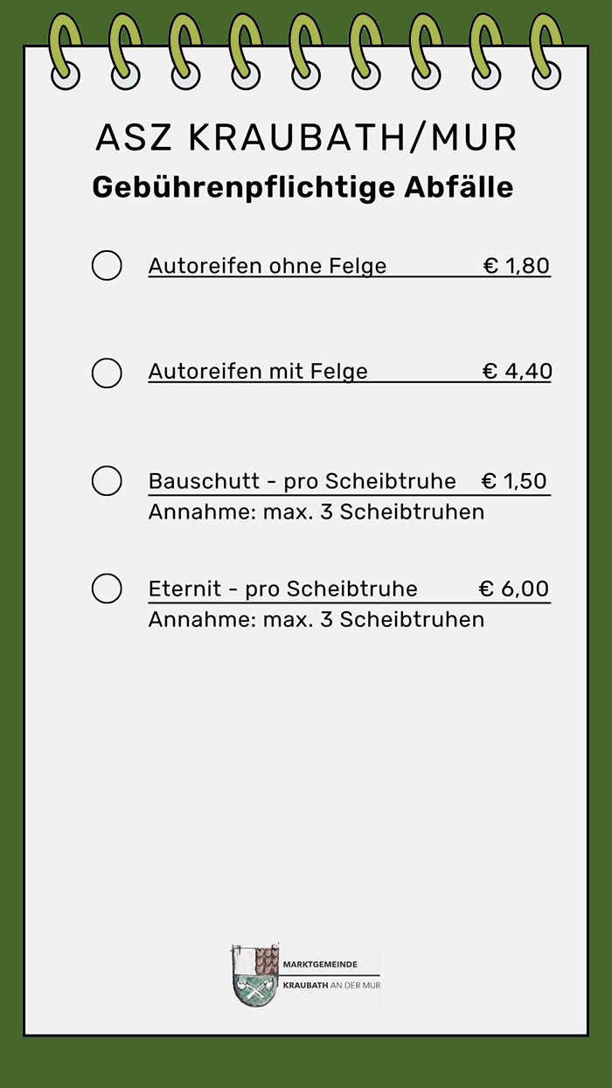Select the Bauschutt - pro Scheibtruhe line
Screen dimensions: 612x1088
pyautogui.click(x=303, y=481)
